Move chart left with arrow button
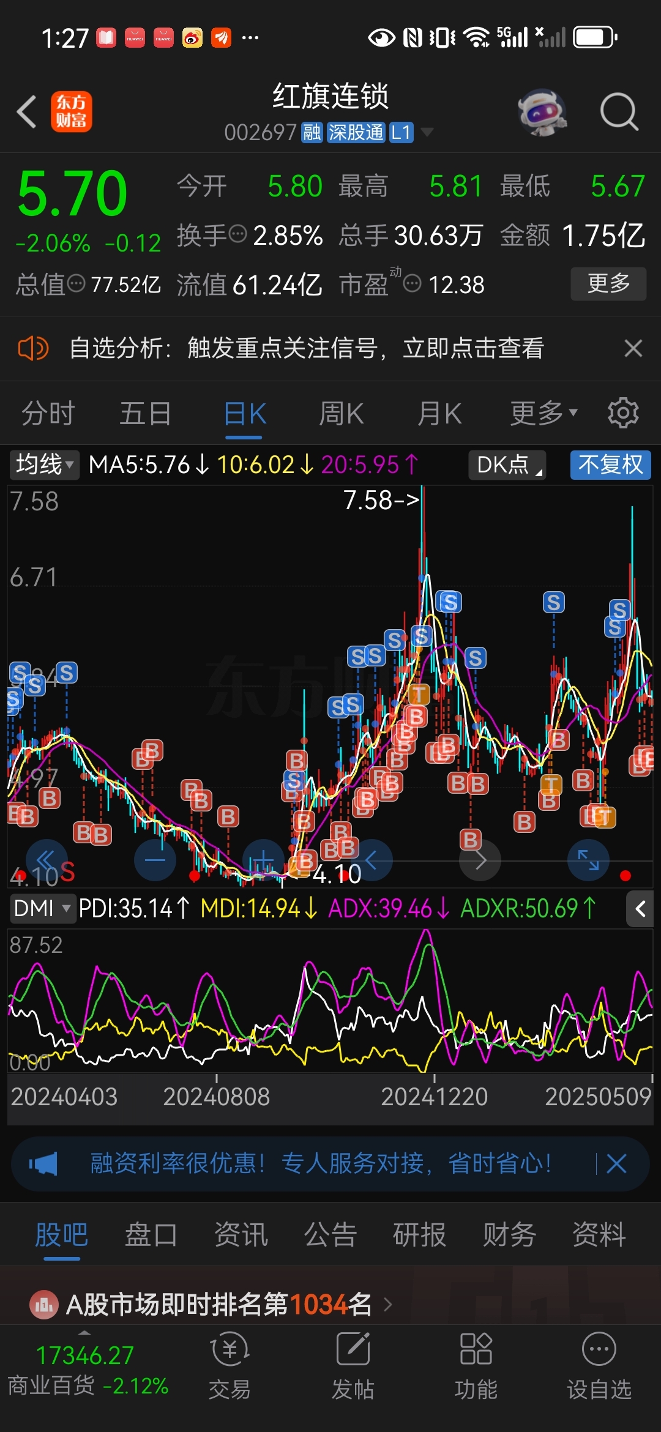661x1432 pixels. pyautogui.click(x=372, y=860)
